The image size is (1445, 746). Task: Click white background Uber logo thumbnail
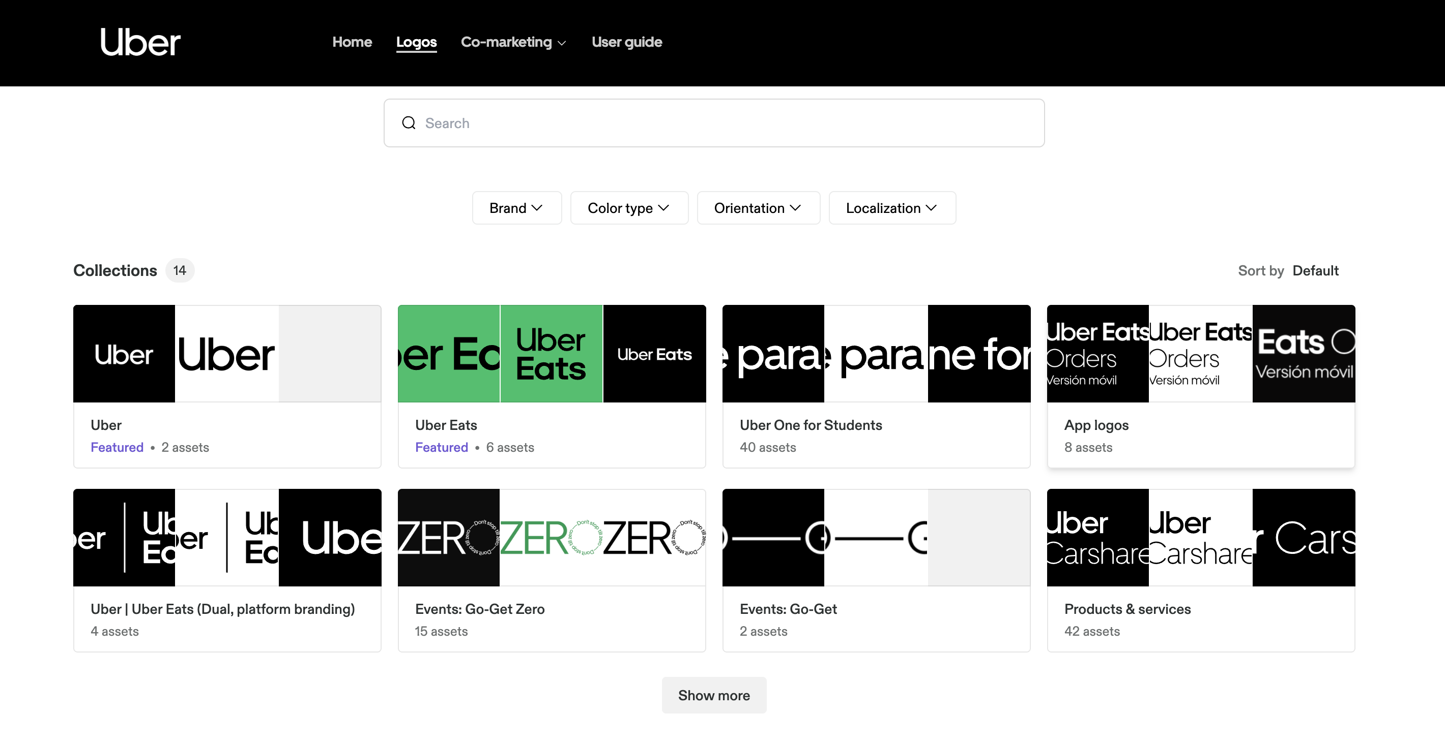226,353
